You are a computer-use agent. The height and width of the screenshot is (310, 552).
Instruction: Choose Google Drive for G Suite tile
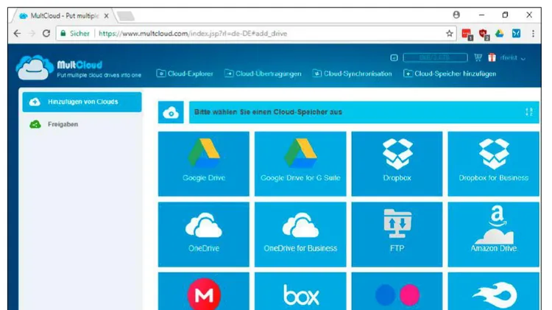tap(300, 163)
